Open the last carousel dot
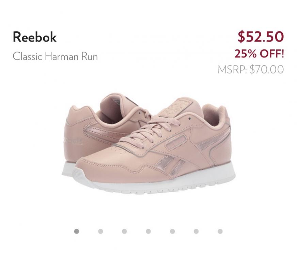Viewport: 297px width, 261px height. [x=220, y=231]
